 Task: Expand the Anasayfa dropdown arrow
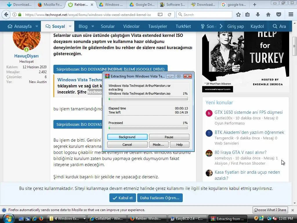pyautogui.click(x=37, y=26)
